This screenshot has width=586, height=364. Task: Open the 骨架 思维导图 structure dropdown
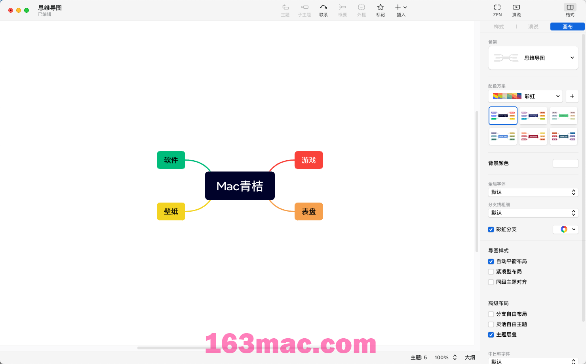click(x=533, y=58)
